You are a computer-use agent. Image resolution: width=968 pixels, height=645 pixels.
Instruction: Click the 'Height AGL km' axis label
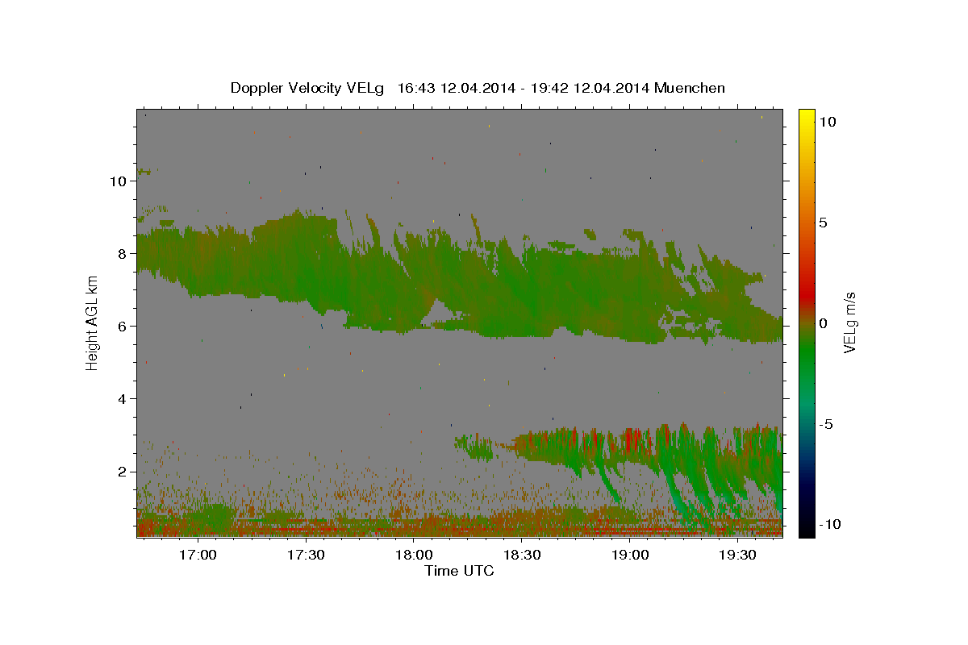[x=93, y=322]
